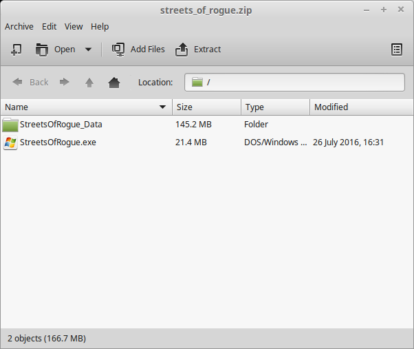Minimize the archive window

[x=367, y=10]
